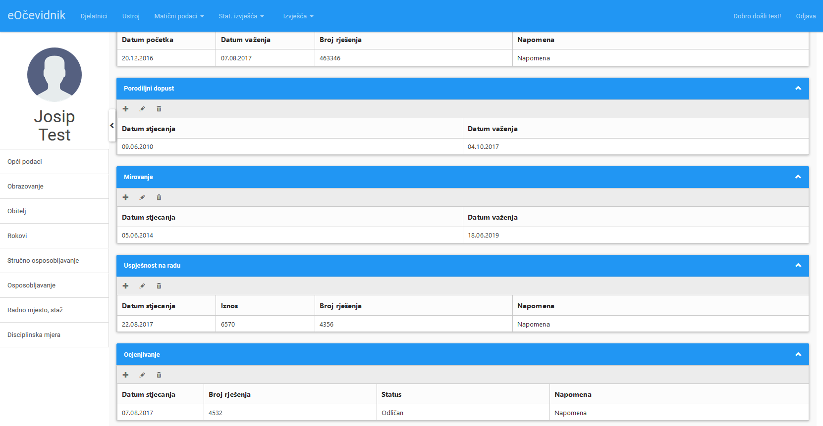Open the Obrazovanje sidebar section
Image resolution: width=823 pixels, height=426 pixels.
point(55,187)
